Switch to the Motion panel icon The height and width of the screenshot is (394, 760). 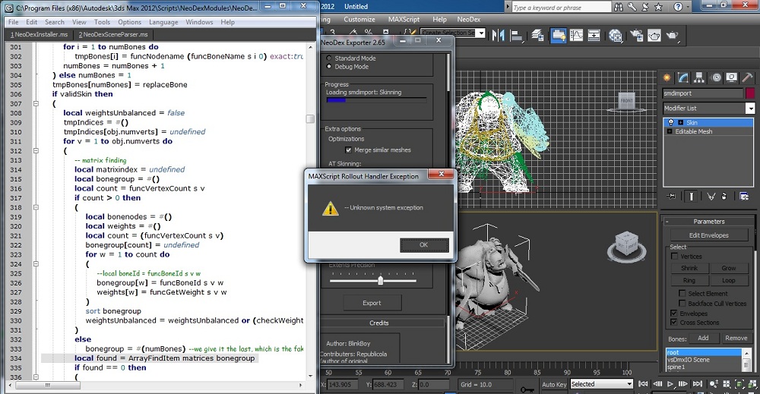[x=716, y=77]
